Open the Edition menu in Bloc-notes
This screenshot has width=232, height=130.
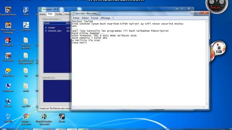click(85, 18)
